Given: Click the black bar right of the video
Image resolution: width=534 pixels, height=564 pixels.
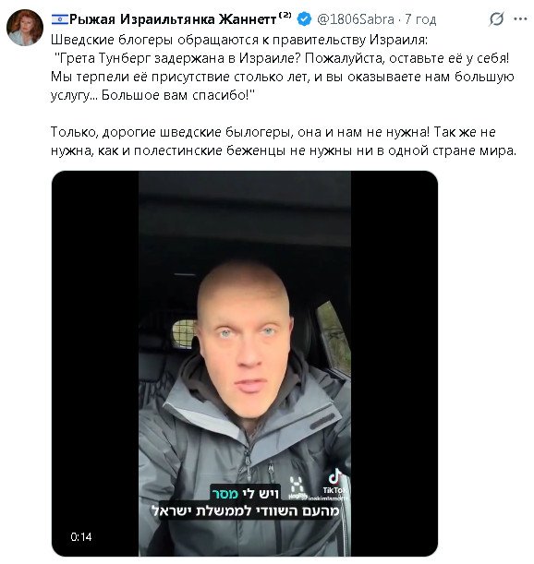Looking at the screenshot, I should click(x=394, y=364).
